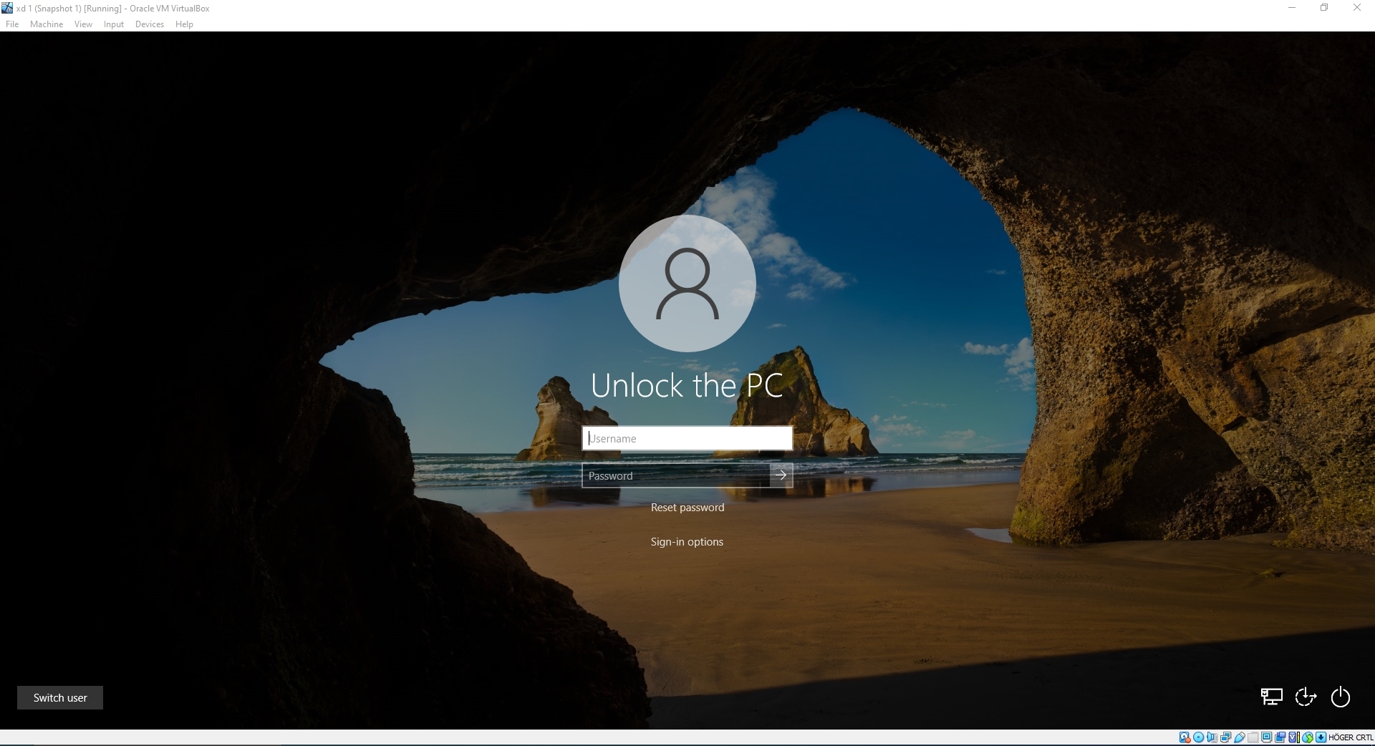Open VirtualBox CPU virtualization indicator

1293,737
